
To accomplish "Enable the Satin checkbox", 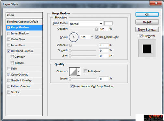I will coord(9,68).
